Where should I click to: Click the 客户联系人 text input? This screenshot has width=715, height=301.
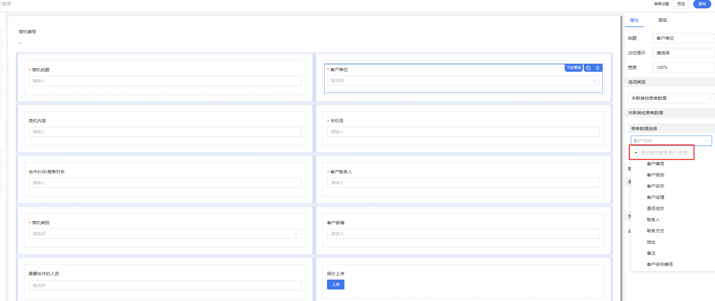tap(463, 183)
